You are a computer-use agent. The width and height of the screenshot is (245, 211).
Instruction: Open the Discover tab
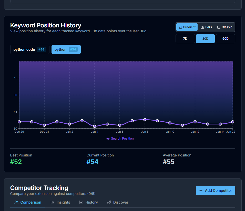[x=118, y=202]
